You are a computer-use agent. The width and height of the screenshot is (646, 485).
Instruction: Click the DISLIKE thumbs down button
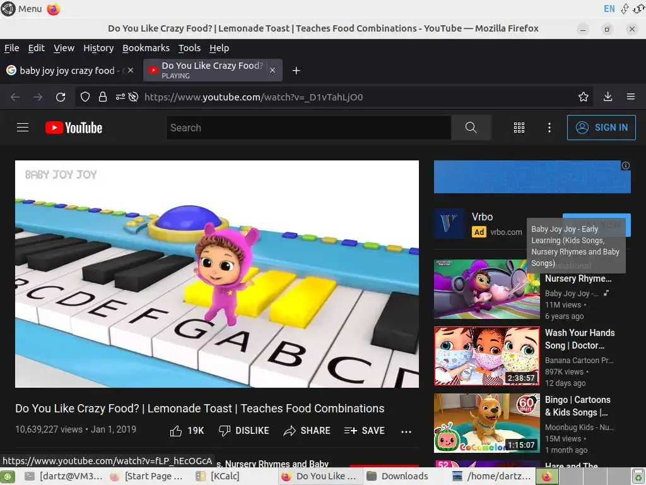point(244,431)
